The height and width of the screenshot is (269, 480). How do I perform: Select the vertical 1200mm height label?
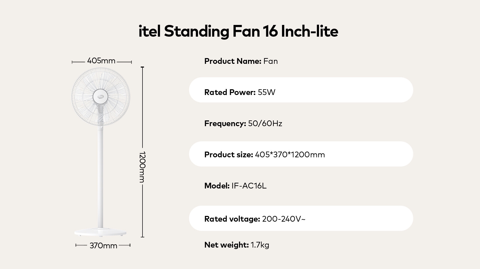[x=142, y=167]
